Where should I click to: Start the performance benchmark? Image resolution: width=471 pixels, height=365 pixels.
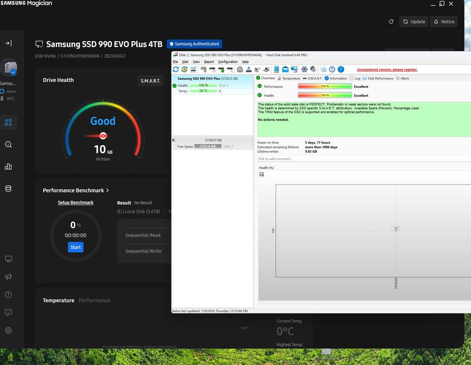pos(76,247)
